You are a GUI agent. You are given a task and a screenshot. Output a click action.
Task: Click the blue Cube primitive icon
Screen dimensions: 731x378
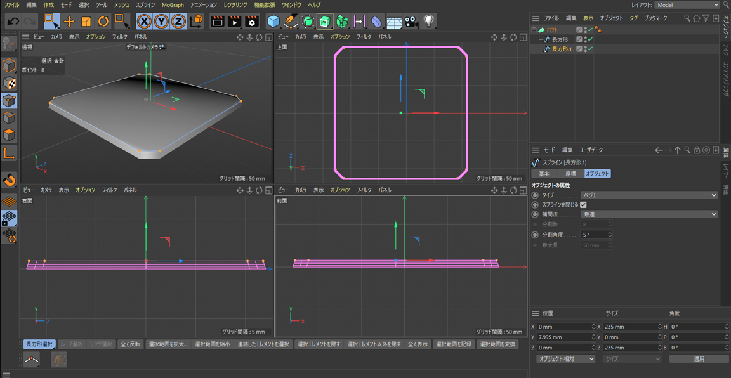click(x=273, y=22)
